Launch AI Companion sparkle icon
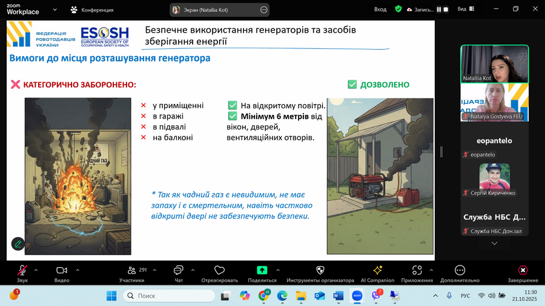The height and width of the screenshot is (306, 545). pos(377,270)
